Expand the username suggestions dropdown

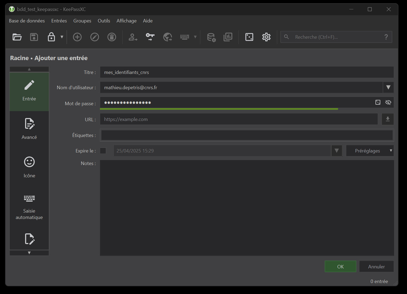388,87
